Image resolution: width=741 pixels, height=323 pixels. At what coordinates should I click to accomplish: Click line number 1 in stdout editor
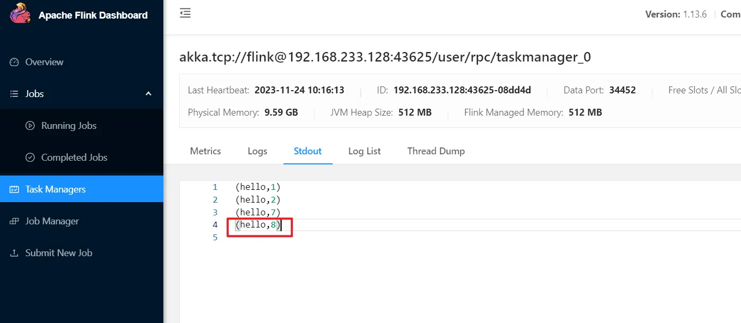[215, 187]
